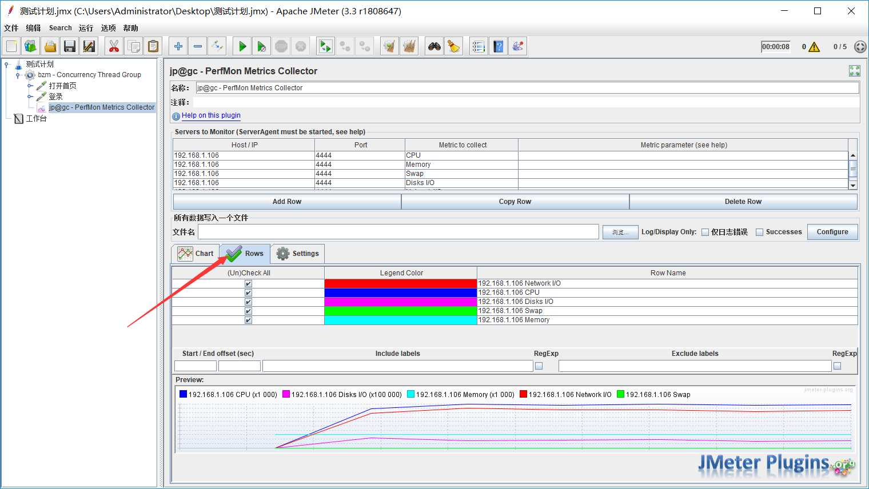Click the Add Row button
The height and width of the screenshot is (489, 869).
(x=287, y=202)
